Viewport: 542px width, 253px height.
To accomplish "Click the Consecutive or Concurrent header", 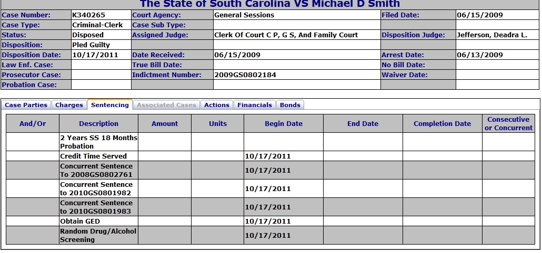I will click(x=508, y=124).
